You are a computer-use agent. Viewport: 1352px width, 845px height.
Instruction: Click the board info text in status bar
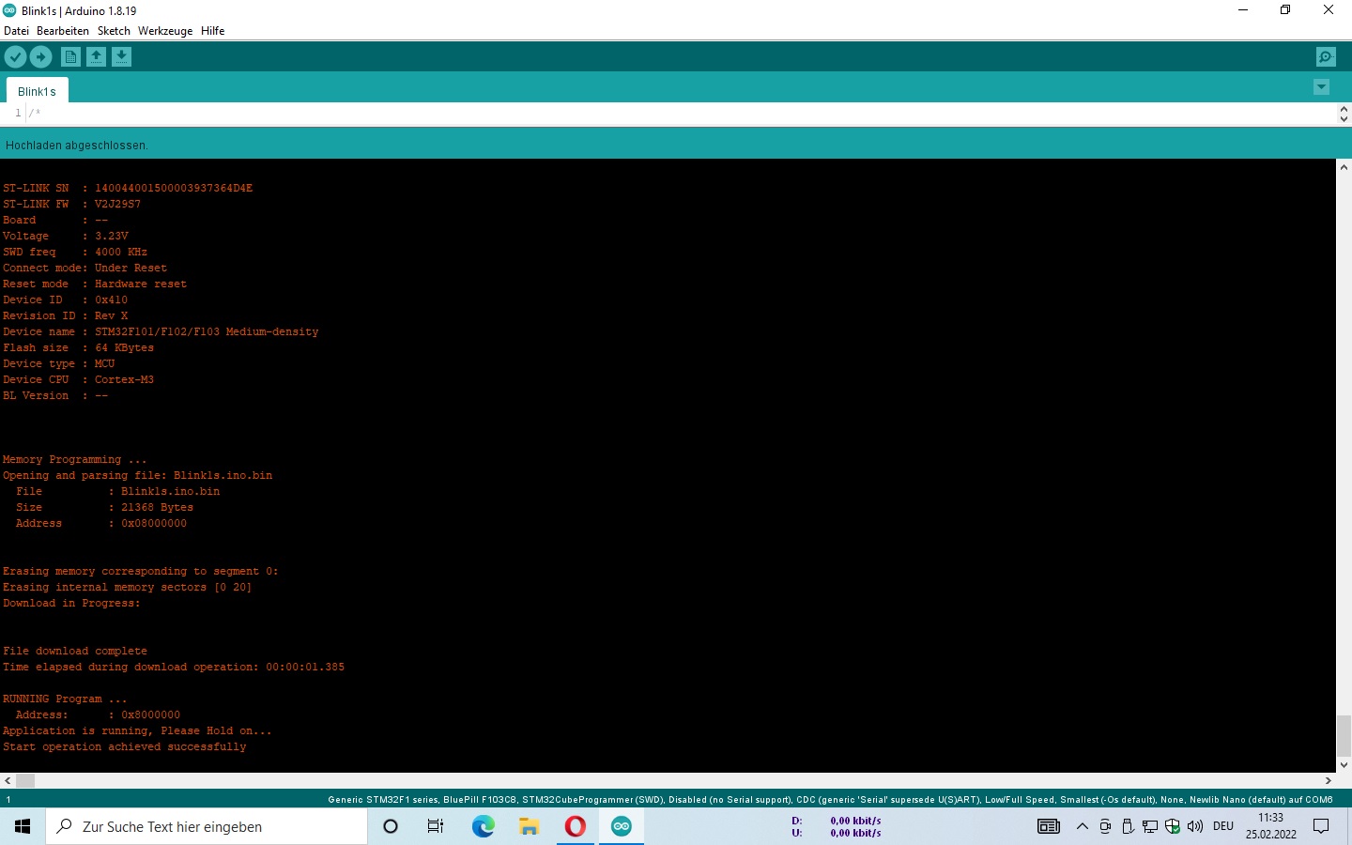click(x=830, y=800)
